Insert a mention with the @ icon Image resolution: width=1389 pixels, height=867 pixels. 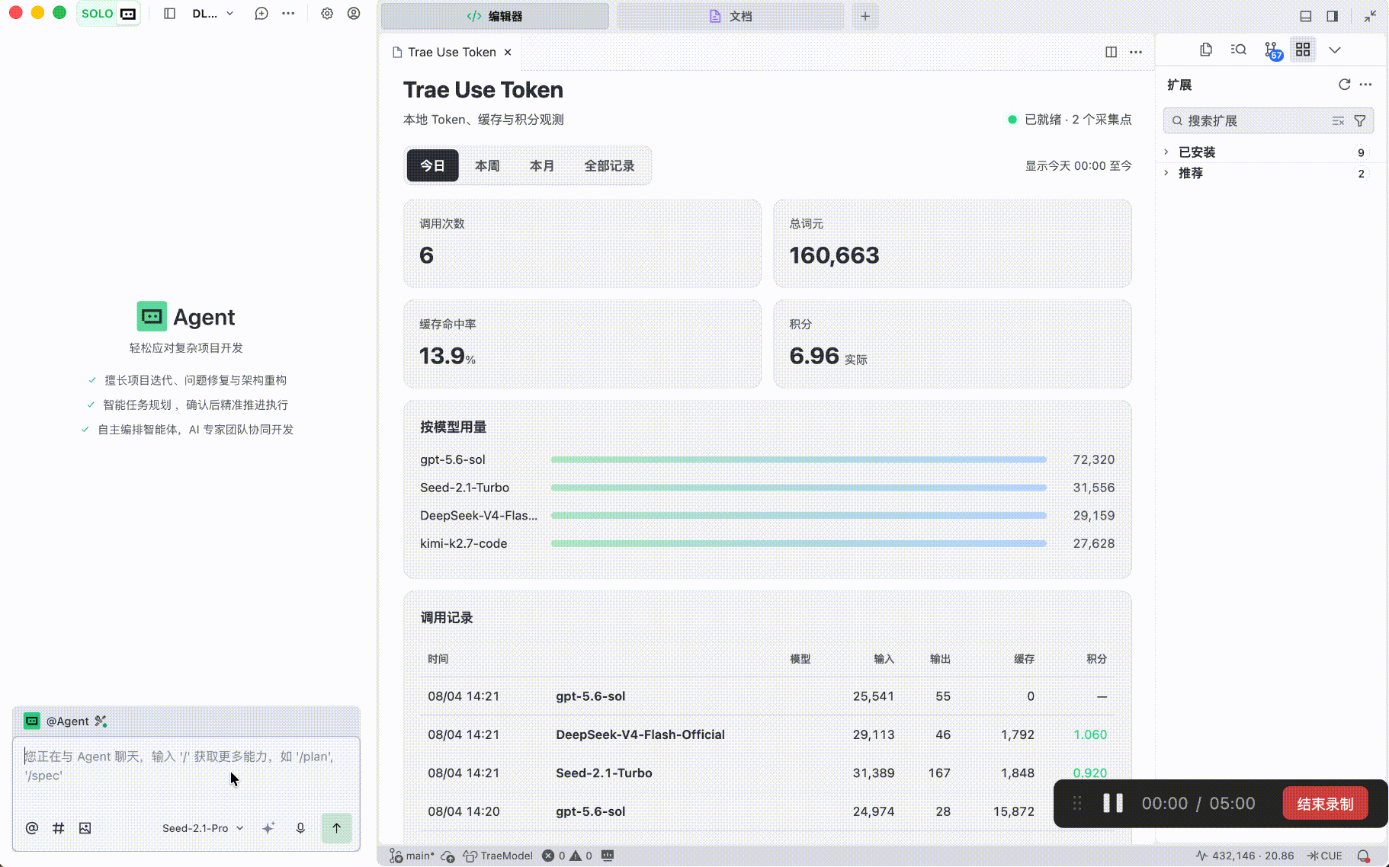pyautogui.click(x=32, y=828)
